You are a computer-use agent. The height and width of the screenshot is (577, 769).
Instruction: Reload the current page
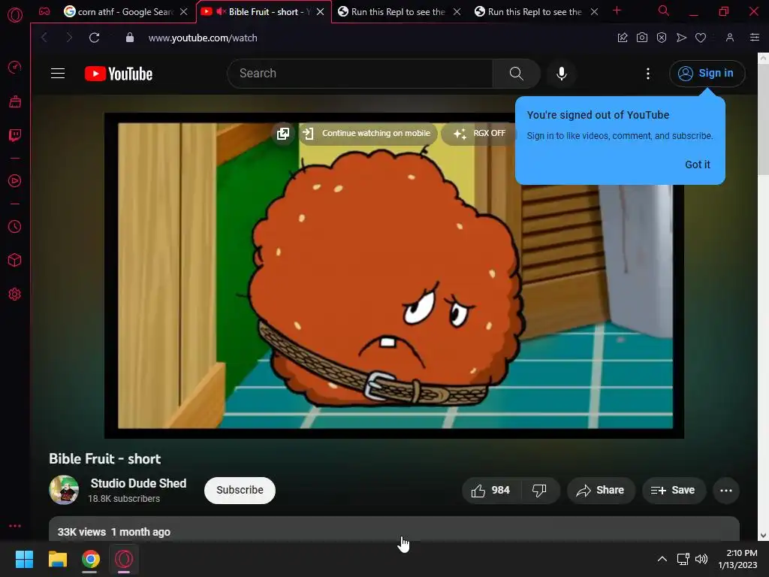[94, 38]
